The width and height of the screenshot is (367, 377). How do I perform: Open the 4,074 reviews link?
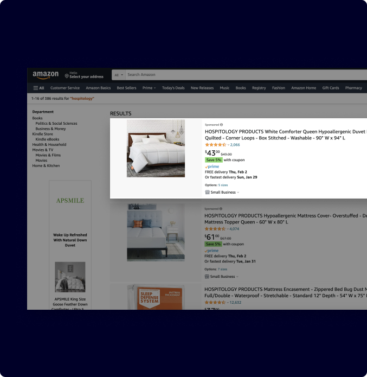(x=234, y=229)
